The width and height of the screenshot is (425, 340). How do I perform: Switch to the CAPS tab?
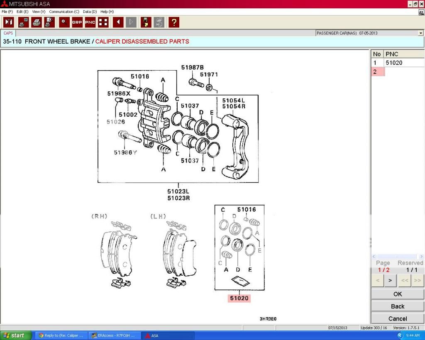coord(8,33)
